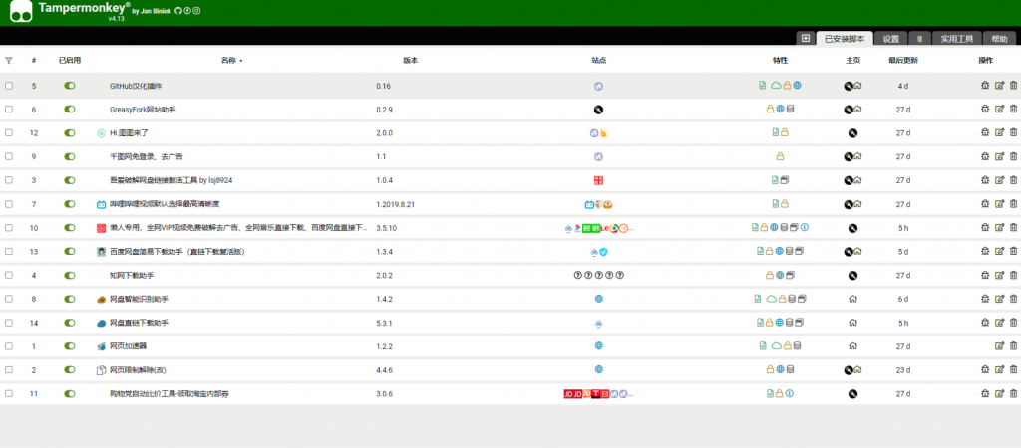Click version 5.3.1 cell

click(x=383, y=323)
